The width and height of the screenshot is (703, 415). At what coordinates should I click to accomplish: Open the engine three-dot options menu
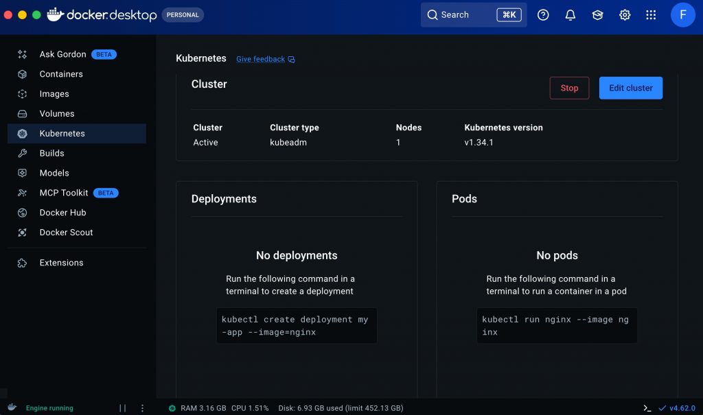pyautogui.click(x=142, y=408)
